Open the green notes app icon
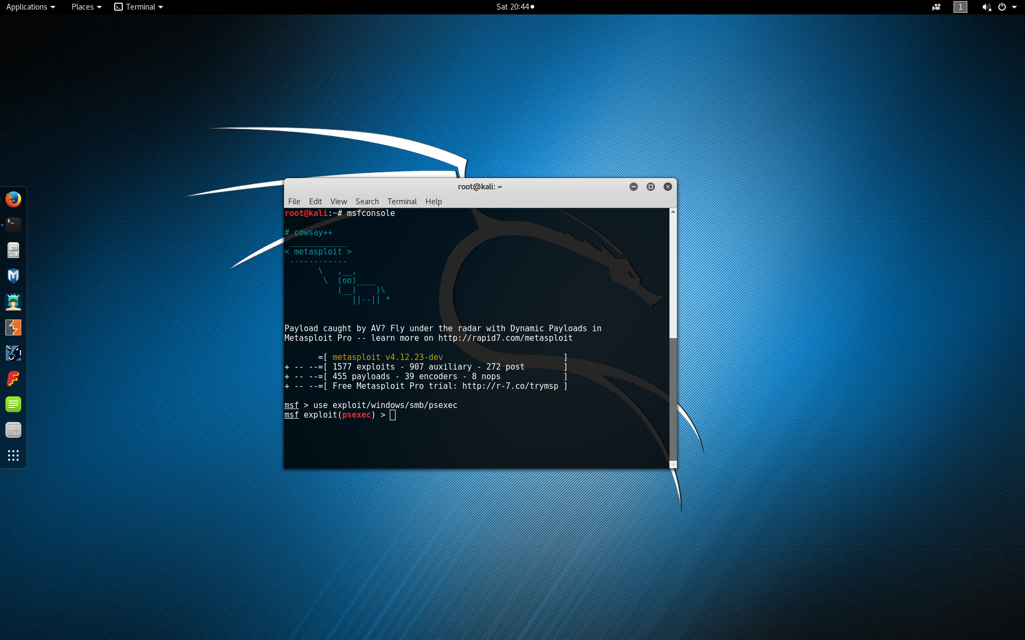 click(13, 404)
